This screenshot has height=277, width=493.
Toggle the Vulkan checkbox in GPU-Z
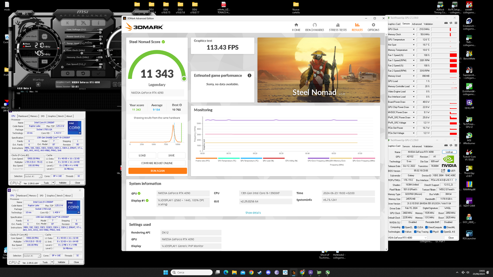tap(403, 232)
